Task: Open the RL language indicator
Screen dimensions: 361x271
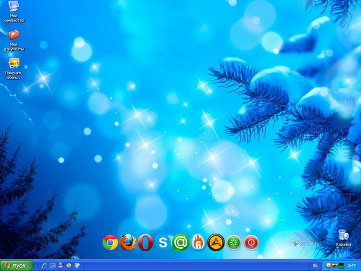Action: (316, 266)
